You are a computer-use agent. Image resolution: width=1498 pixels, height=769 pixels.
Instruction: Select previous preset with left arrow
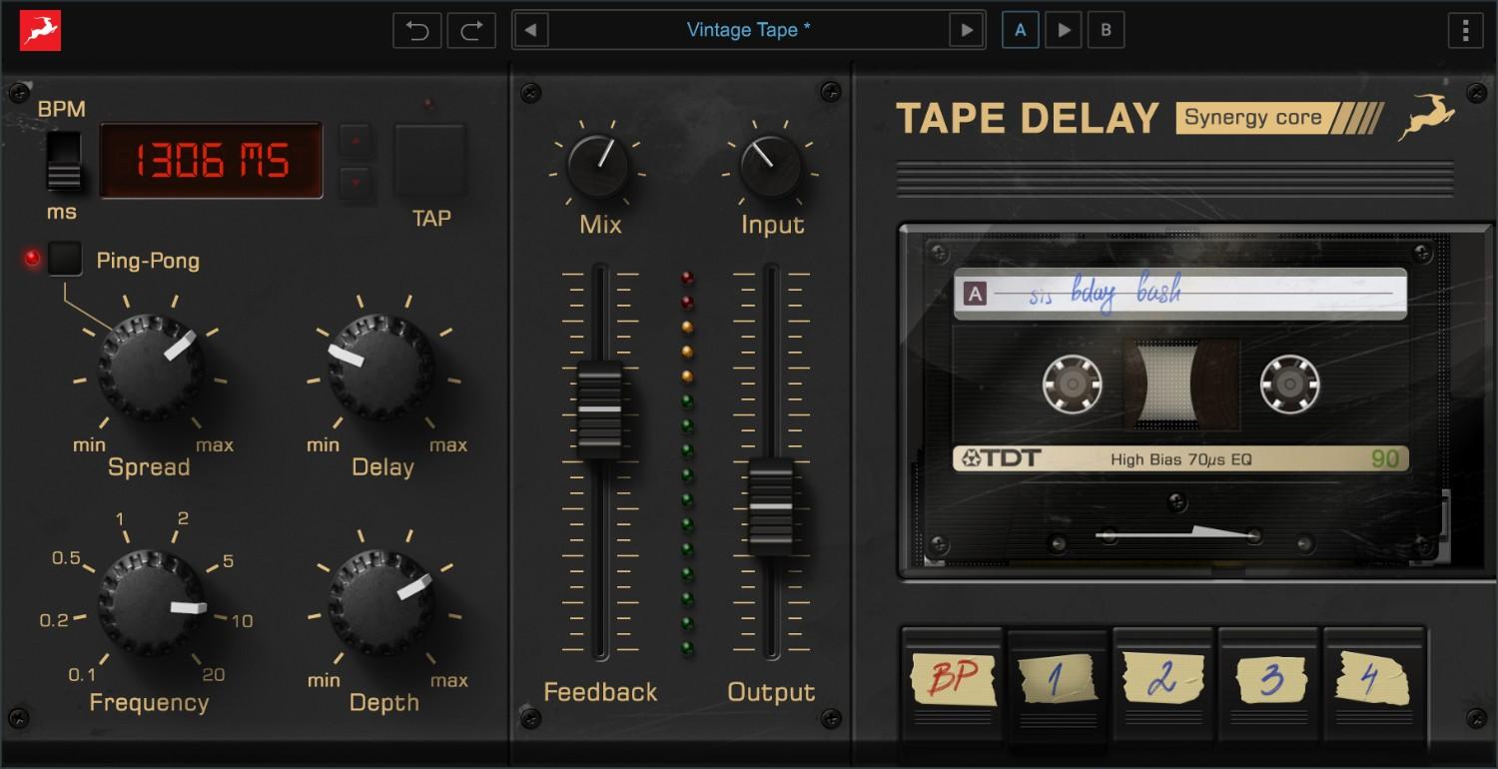coord(530,30)
